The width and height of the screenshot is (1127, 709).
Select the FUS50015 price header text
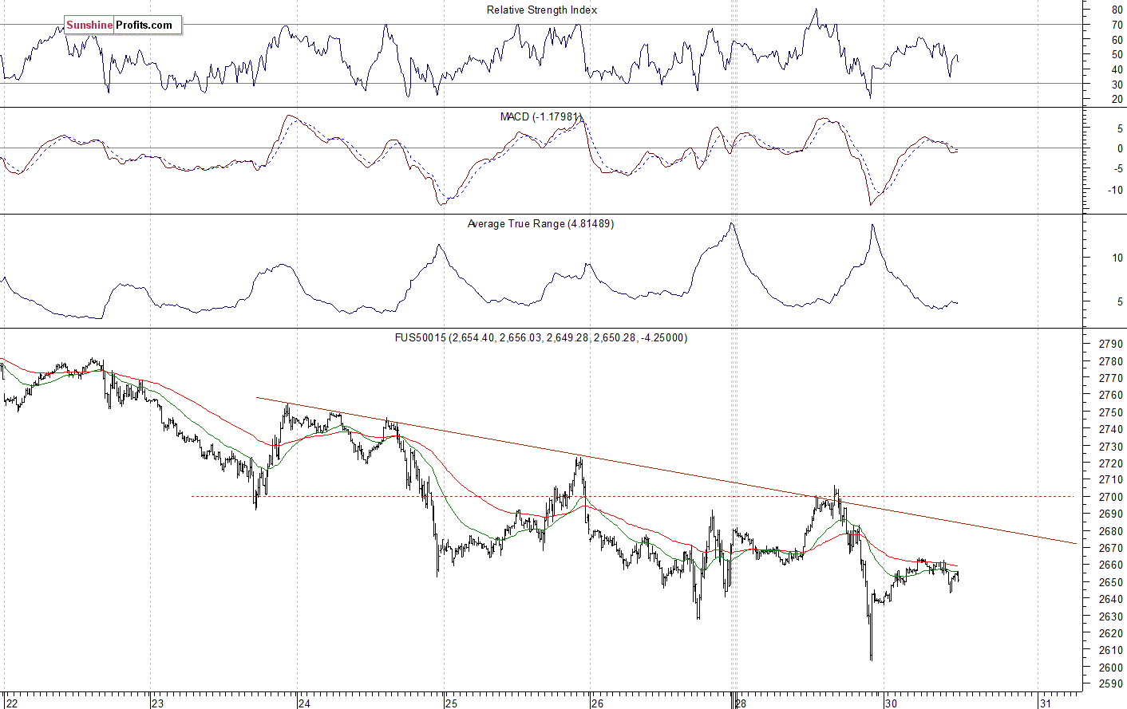541,338
